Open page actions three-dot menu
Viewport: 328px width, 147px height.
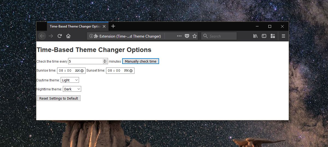[x=179, y=36]
